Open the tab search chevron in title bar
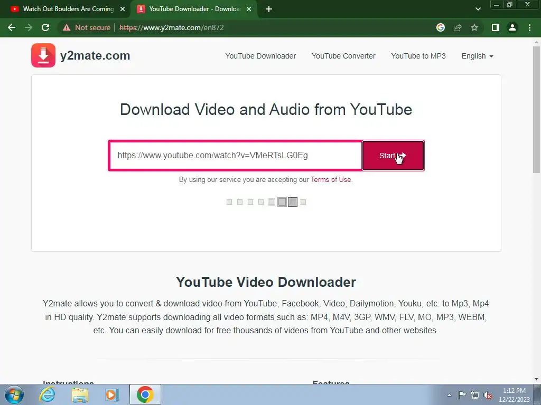 click(x=478, y=9)
